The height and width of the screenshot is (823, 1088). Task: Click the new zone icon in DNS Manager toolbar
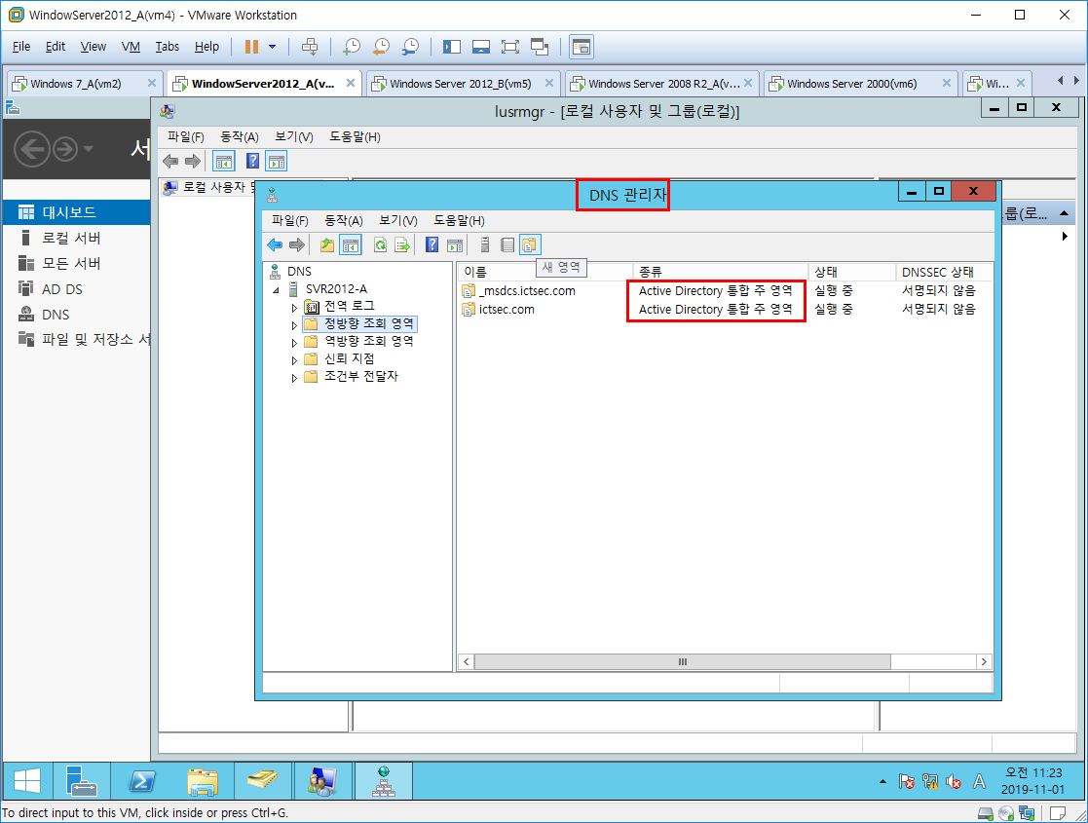pyautogui.click(x=530, y=245)
